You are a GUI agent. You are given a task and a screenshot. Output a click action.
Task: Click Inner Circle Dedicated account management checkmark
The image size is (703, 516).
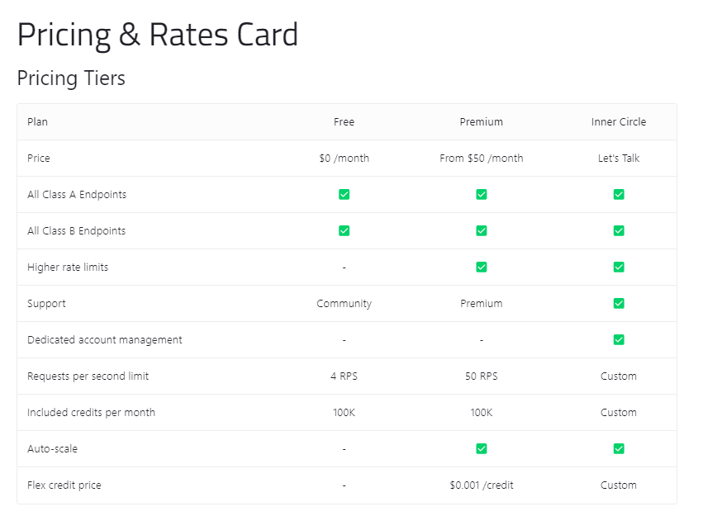point(619,340)
